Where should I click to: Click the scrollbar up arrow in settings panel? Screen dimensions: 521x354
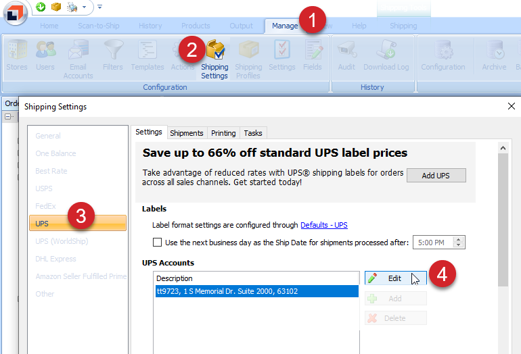503,148
